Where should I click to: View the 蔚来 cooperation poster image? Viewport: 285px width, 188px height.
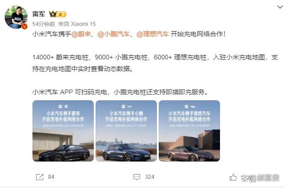63,131
